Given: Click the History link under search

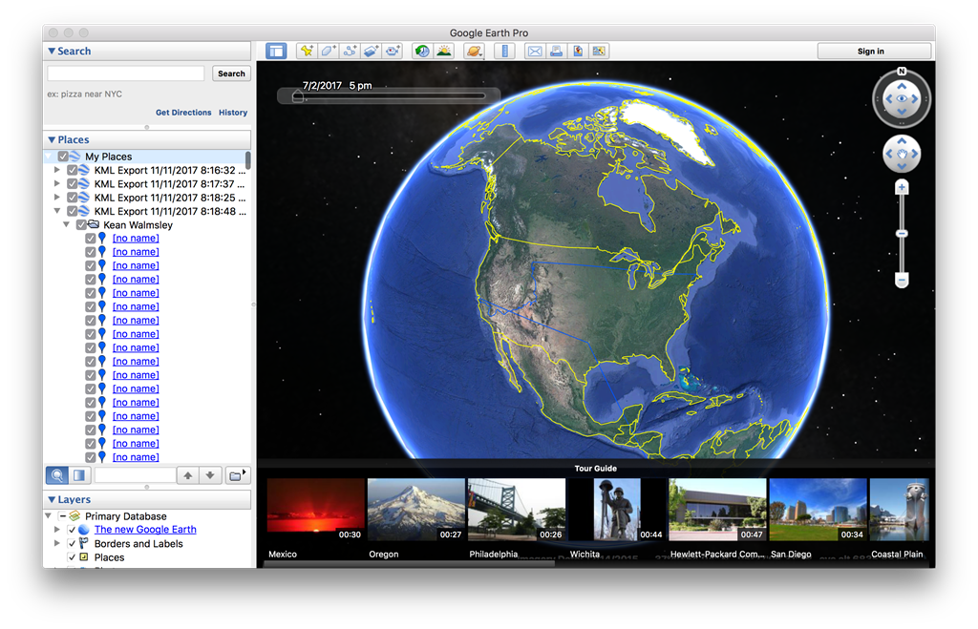Looking at the screenshot, I should [x=233, y=113].
